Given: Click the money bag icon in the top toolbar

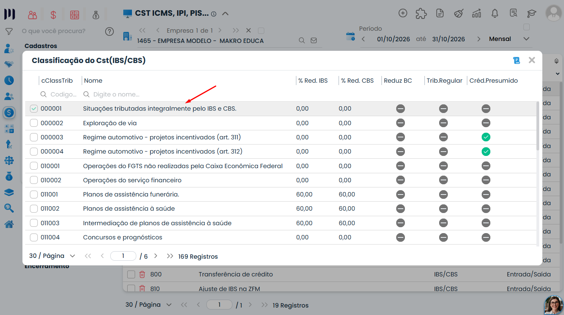Looking at the screenshot, I should coord(96,15).
